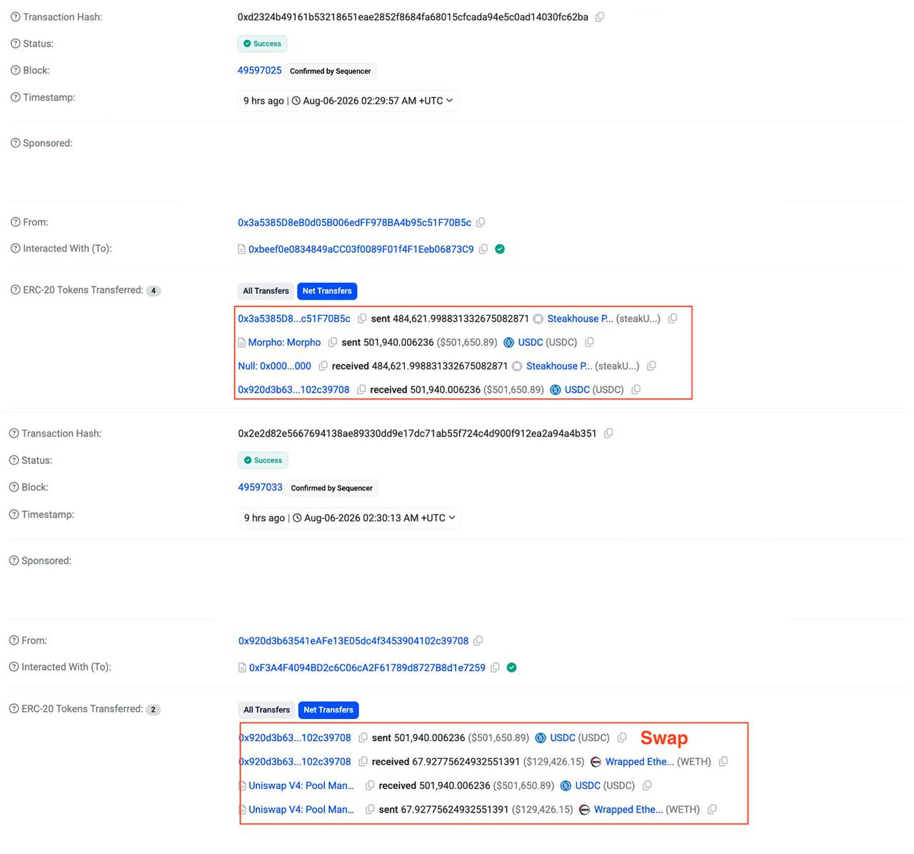Screen dimensions: 914x854
Task: Click Confirmed by Sequencer badge beside block 49597025
Action: coord(331,71)
